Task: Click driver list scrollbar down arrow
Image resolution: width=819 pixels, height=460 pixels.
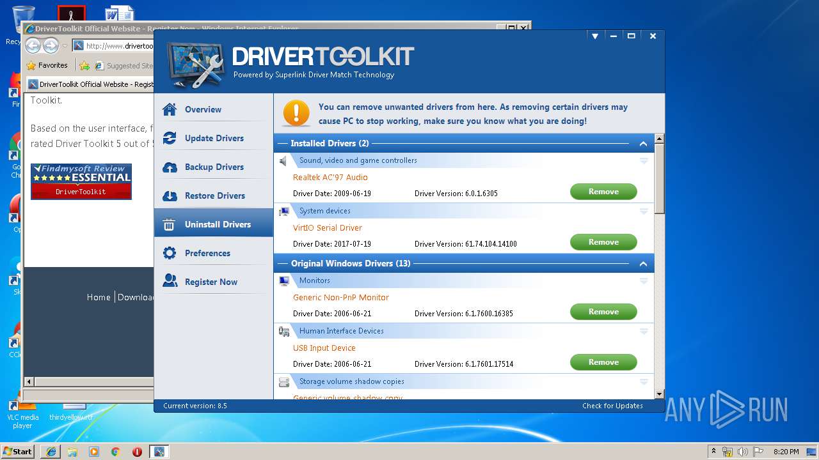Action: [x=660, y=395]
